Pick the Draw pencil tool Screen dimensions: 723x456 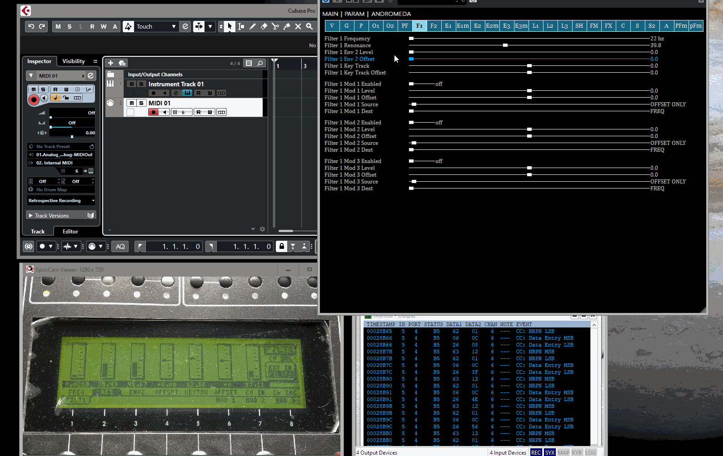coord(253,26)
